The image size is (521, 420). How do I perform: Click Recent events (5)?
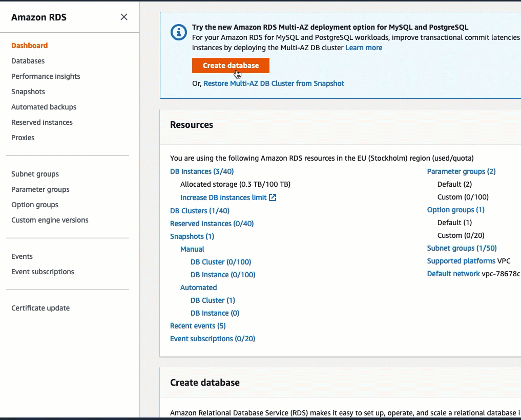[198, 325]
